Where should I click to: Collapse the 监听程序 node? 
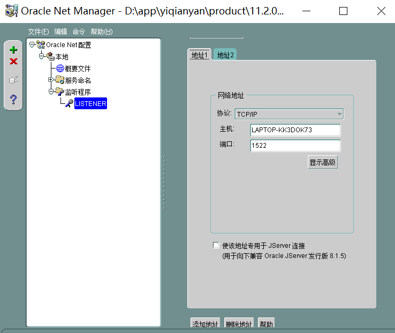[x=51, y=92]
